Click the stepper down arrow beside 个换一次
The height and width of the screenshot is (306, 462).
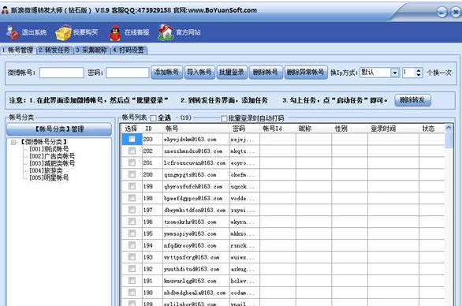tap(419, 75)
